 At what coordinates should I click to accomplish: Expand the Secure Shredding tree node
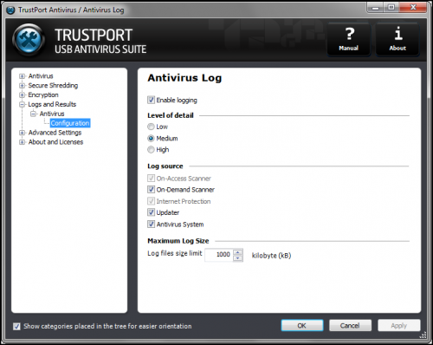click(22, 86)
